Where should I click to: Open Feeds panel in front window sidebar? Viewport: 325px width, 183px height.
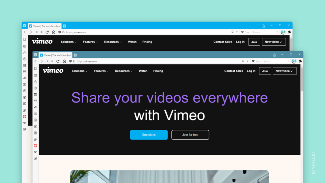point(36,133)
